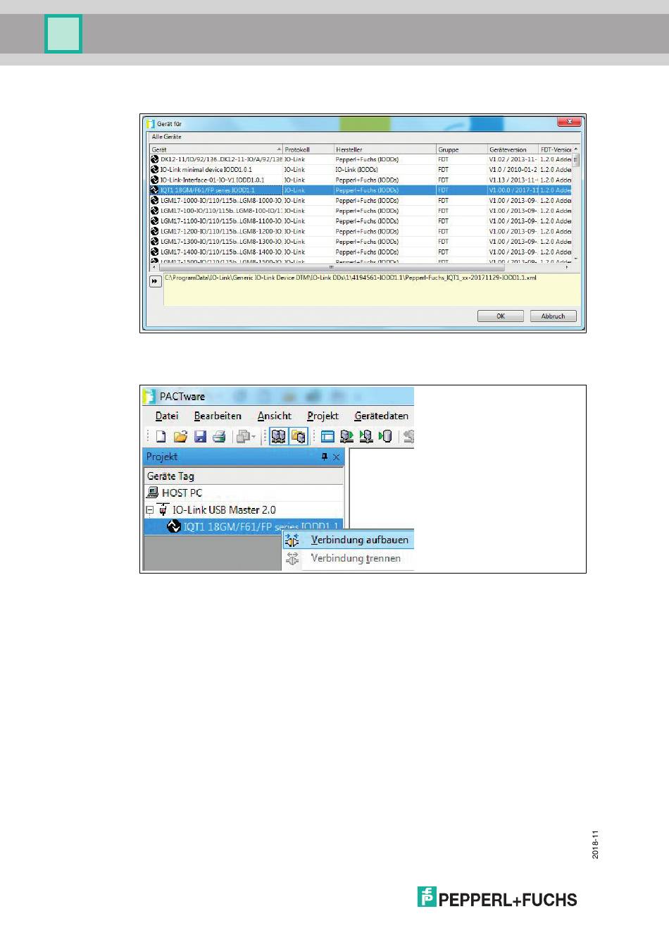
Task: Select IQT1 18GM/F61/FP series IODD1.1 row
Action: point(361,190)
